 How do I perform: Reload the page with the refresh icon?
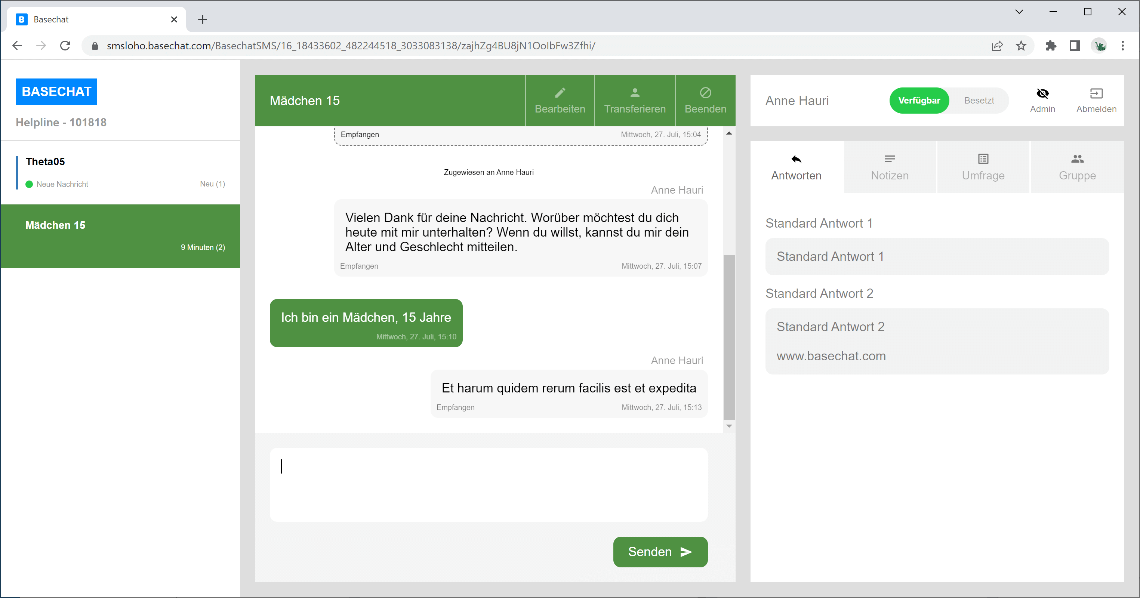coord(65,46)
